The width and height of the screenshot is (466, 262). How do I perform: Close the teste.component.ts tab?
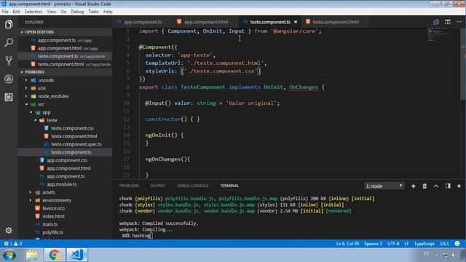tap(296, 22)
